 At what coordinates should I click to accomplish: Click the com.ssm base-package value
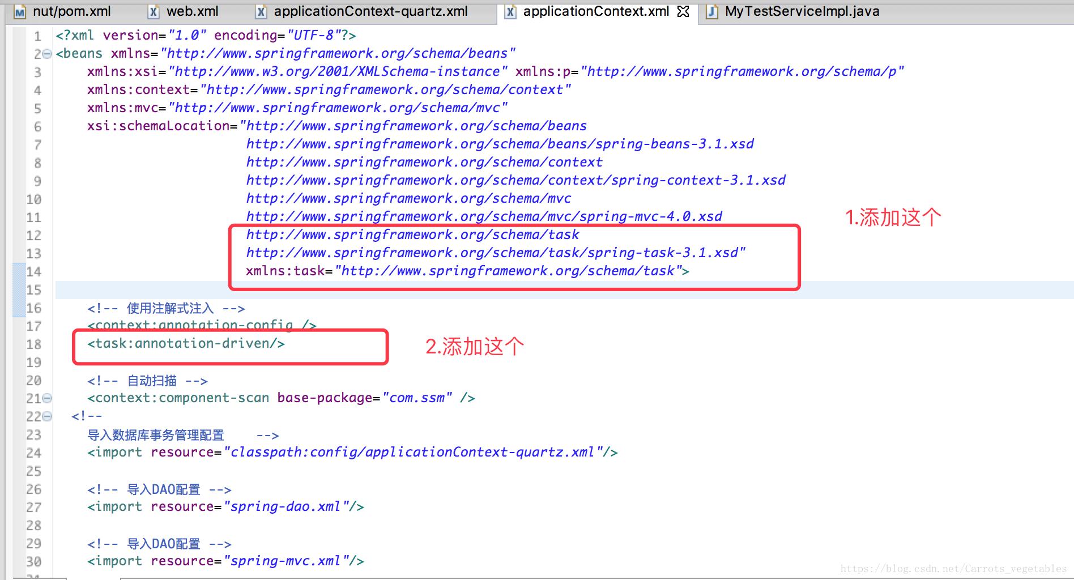pos(417,398)
